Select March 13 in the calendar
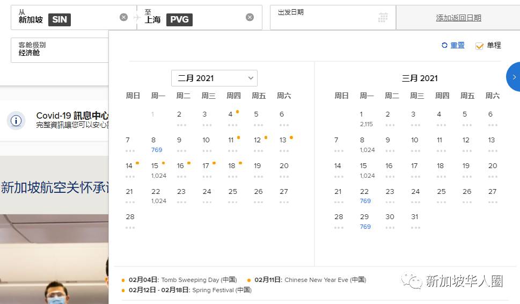 493,144
